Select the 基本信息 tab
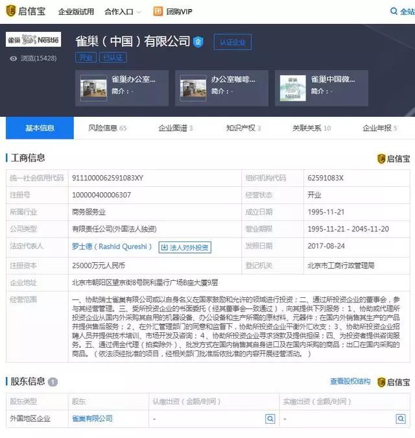Image resolution: width=415 pixels, height=438 pixels. click(40, 128)
